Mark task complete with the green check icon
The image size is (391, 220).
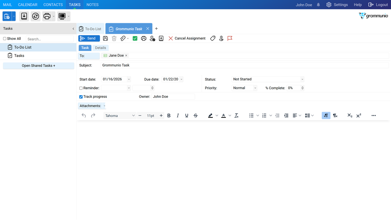[x=135, y=39]
